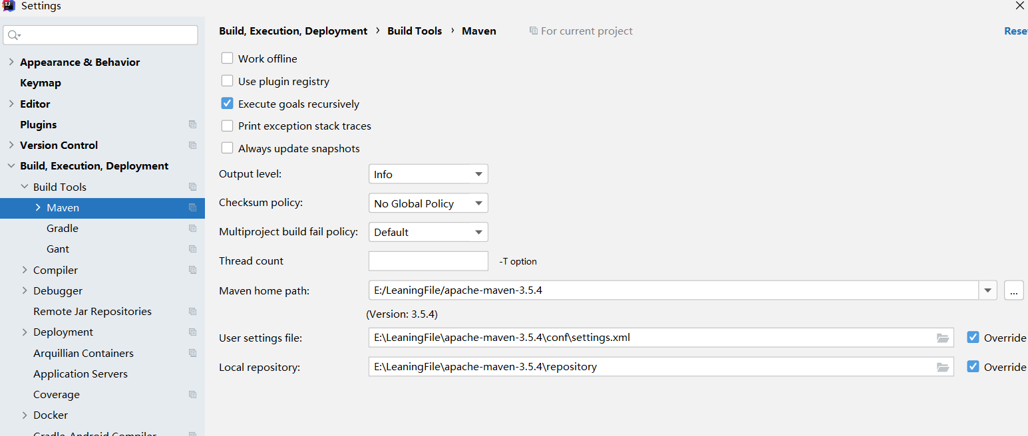Screen dimensions: 1028x436
Task: Enable the Work offline checkbox
Action: tap(228, 58)
